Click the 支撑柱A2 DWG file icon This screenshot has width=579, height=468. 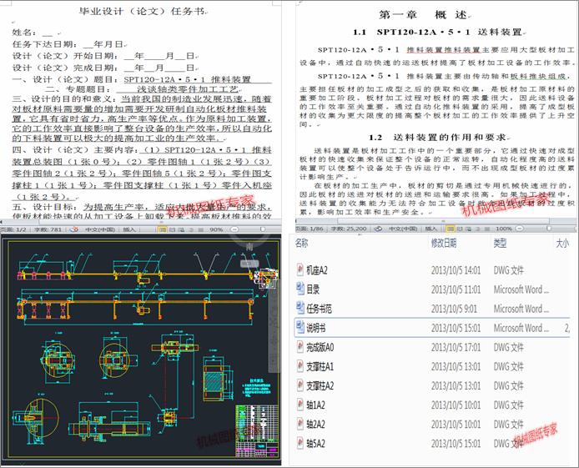[x=300, y=385]
